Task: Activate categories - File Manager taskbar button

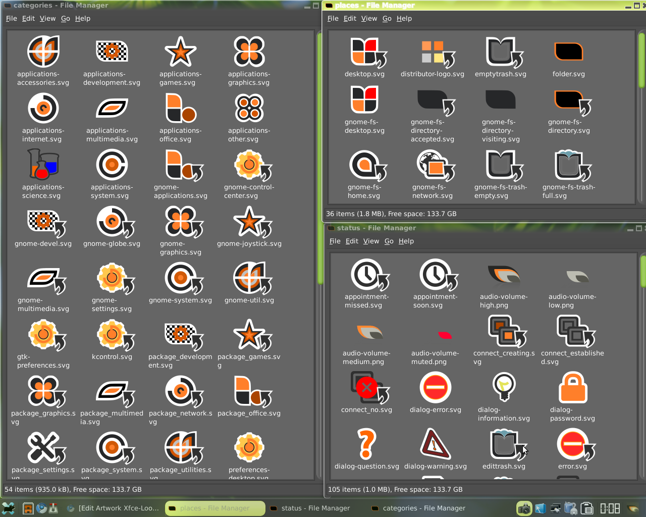Action: click(417, 508)
